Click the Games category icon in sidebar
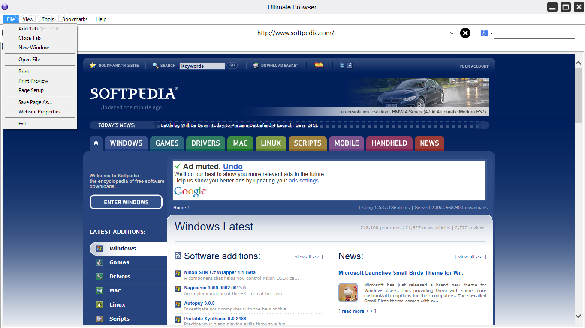Viewport: 585px width, 328px height. [100, 262]
